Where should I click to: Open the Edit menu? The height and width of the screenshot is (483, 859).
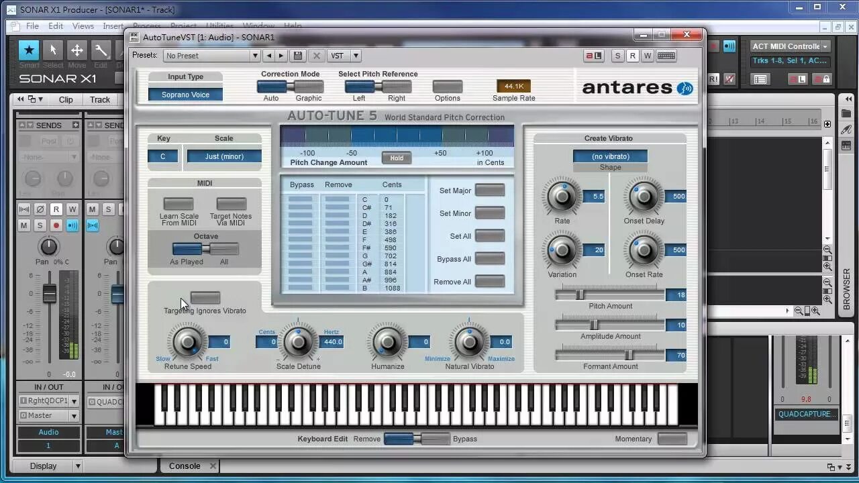coord(56,26)
